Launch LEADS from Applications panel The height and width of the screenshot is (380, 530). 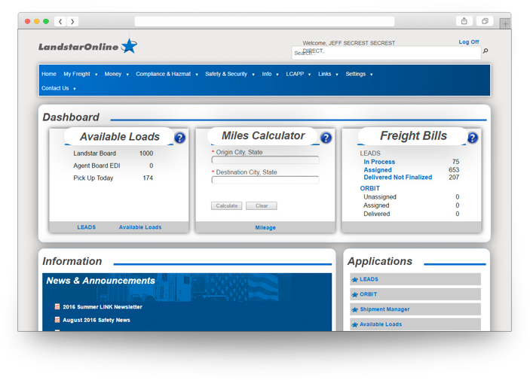415,279
